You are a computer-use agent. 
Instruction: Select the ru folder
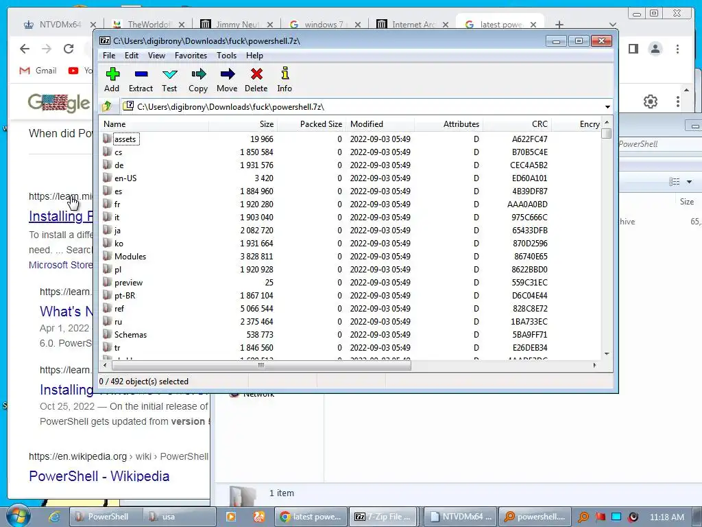(118, 322)
